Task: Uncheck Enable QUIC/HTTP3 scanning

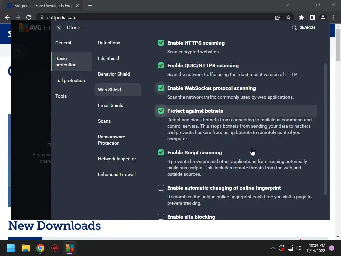Action: coord(161,65)
